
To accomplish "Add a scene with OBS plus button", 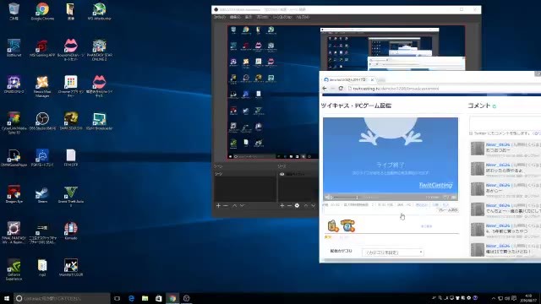I will (x=218, y=205).
